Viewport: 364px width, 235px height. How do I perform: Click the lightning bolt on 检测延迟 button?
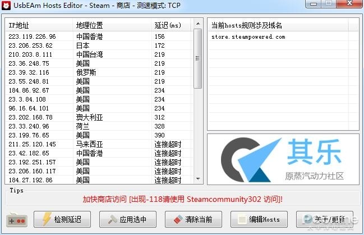coord(47,219)
